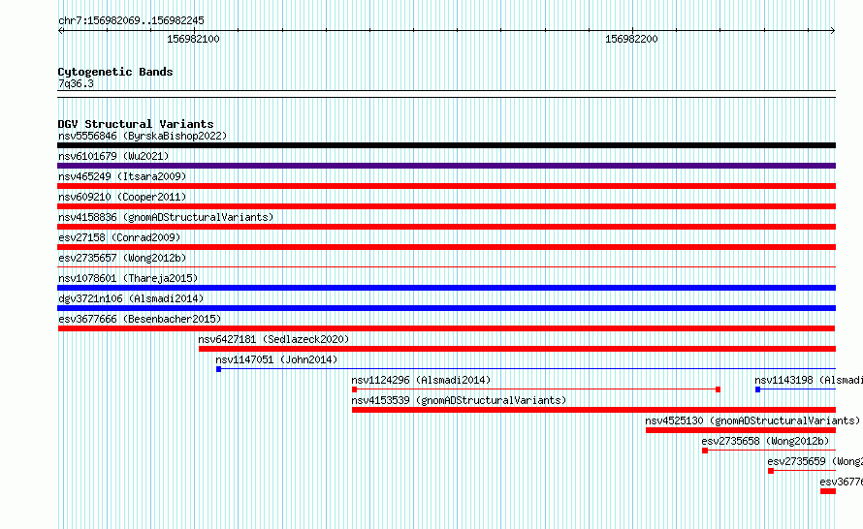Viewport: 863px width, 529px height.
Task: Click the thin red esv2735657 variant line
Action: tap(446, 267)
